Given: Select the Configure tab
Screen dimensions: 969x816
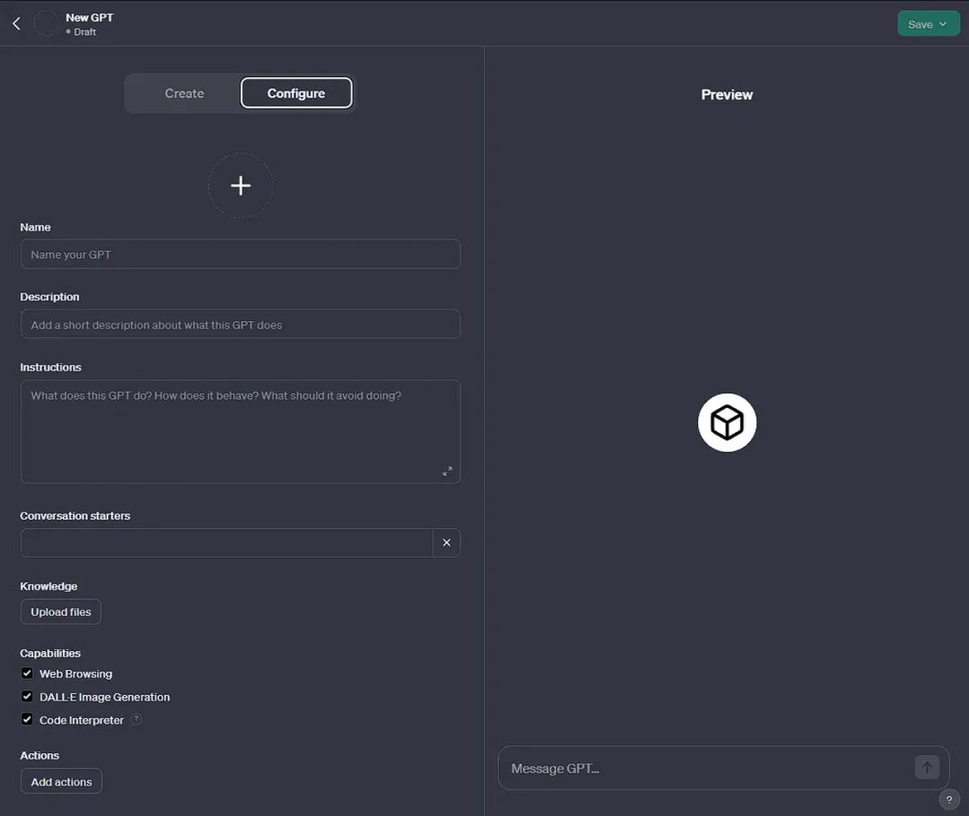Looking at the screenshot, I should 296,93.
